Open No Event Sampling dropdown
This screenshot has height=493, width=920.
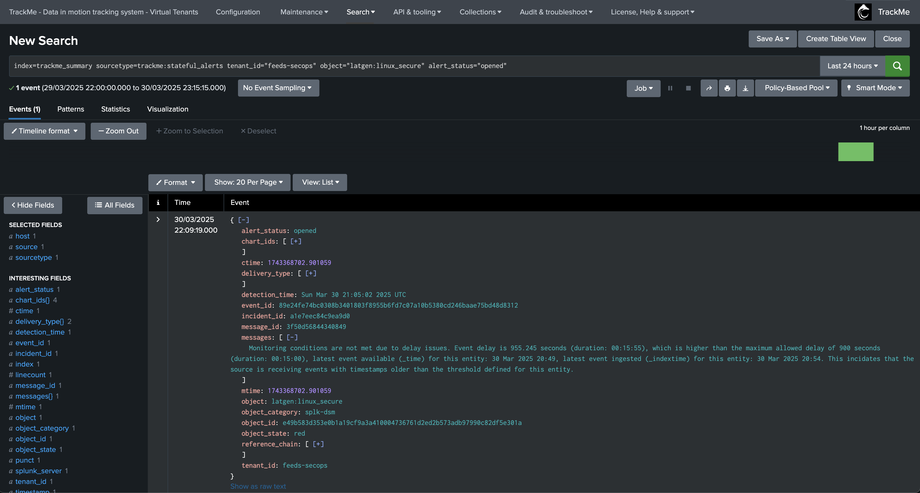[278, 88]
